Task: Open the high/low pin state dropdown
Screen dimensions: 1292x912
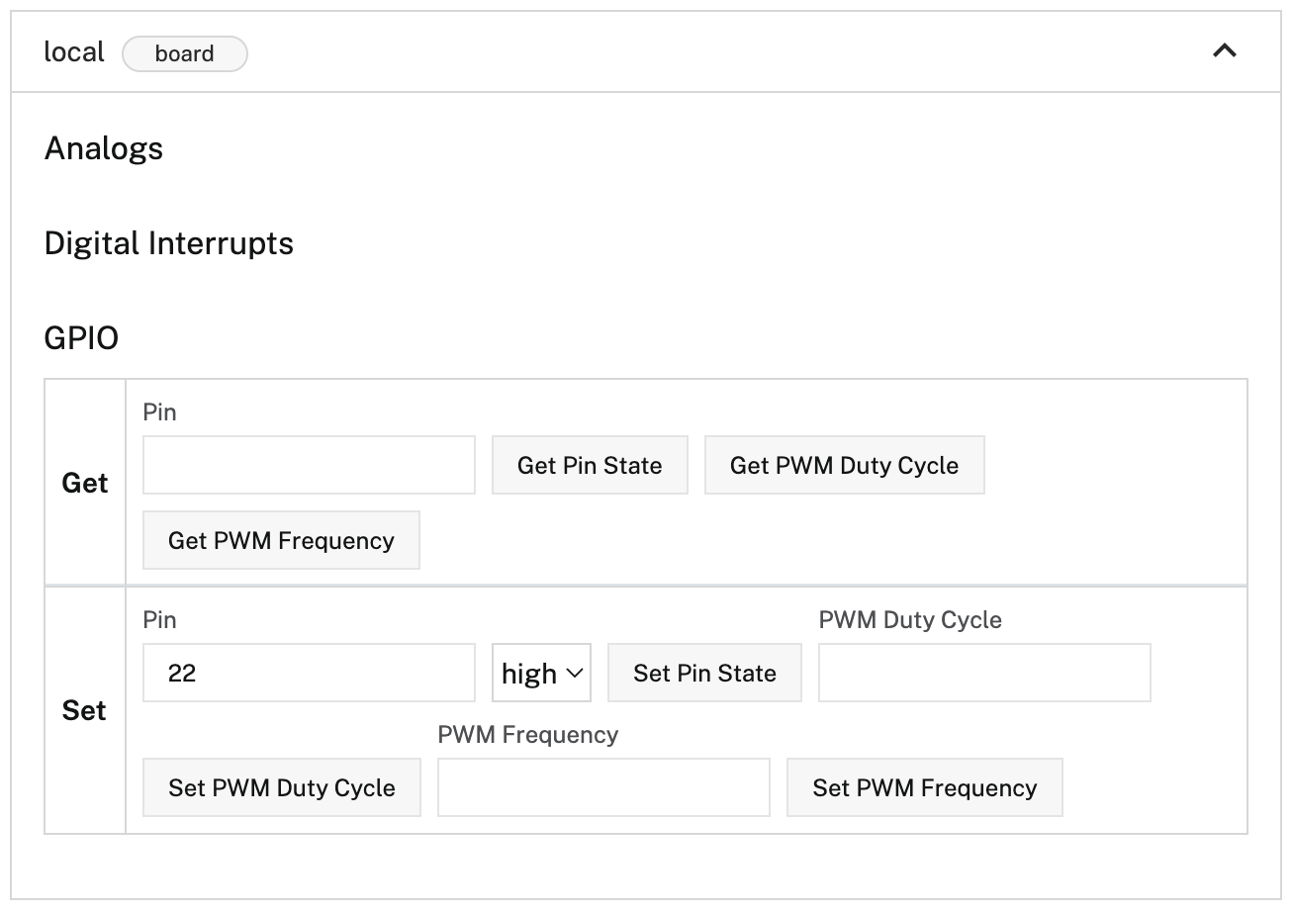Action: (542, 674)
